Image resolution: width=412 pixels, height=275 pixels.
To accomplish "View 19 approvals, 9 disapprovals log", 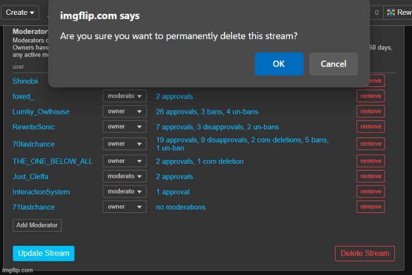I will [x=242, y=144].
